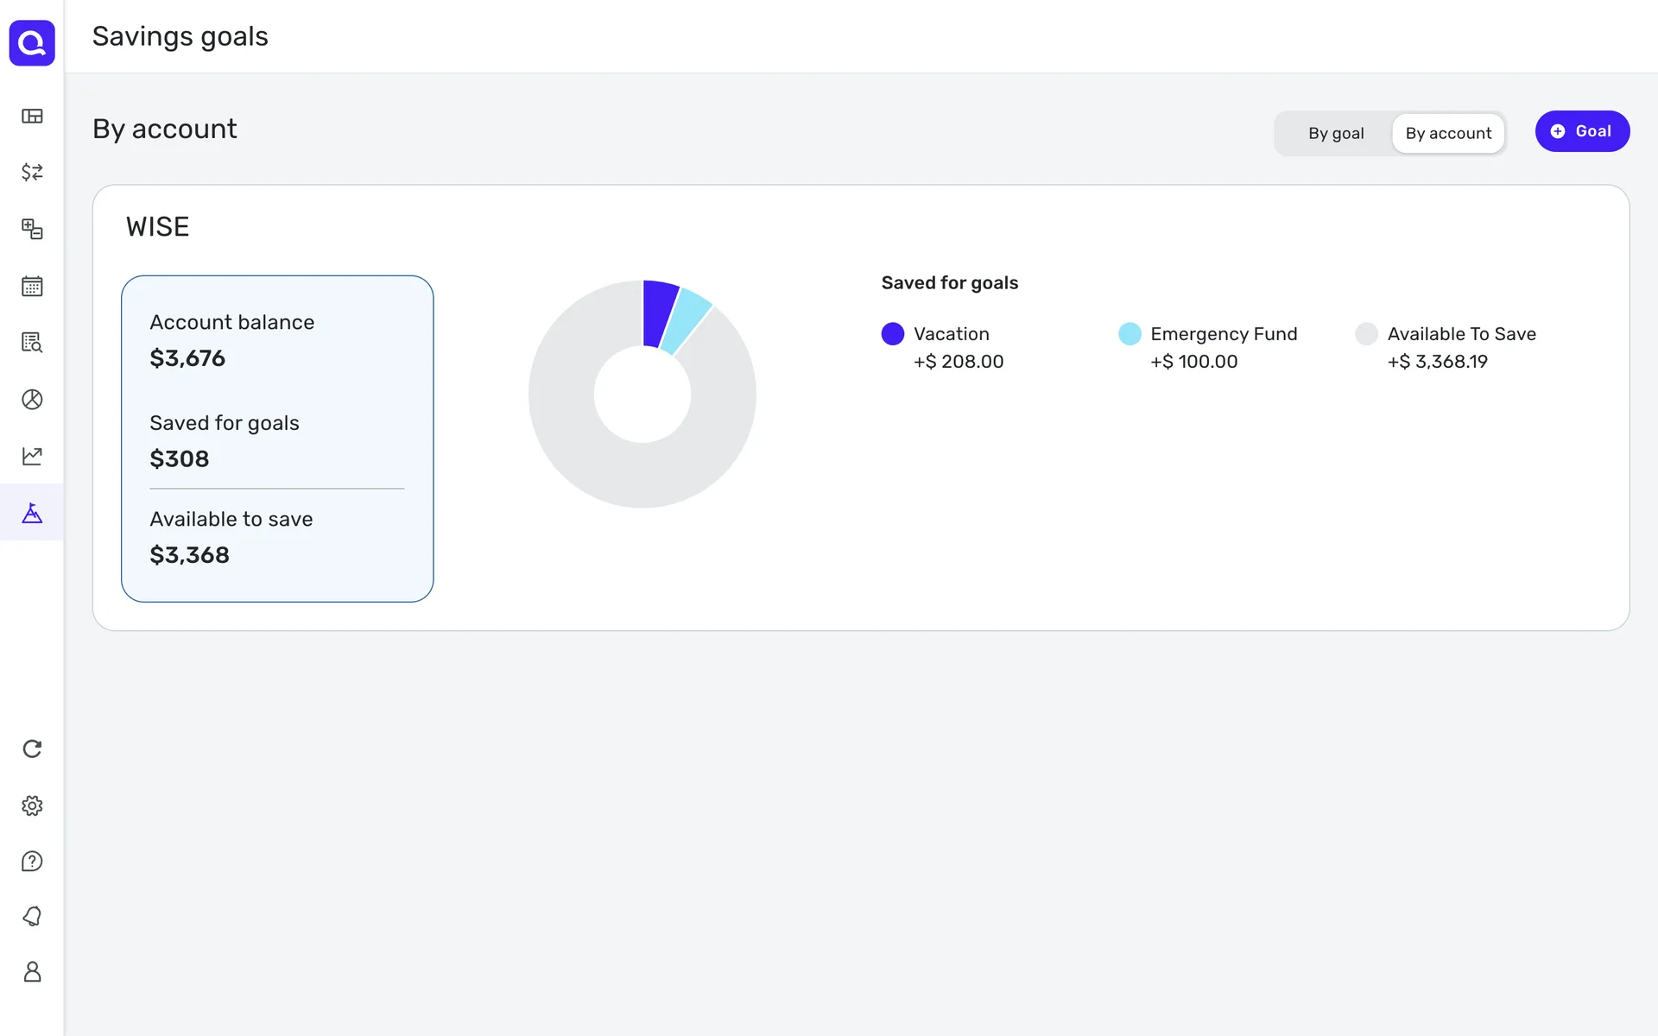
Task: Open the pie chart reports icon
Action: coord(32,400)
